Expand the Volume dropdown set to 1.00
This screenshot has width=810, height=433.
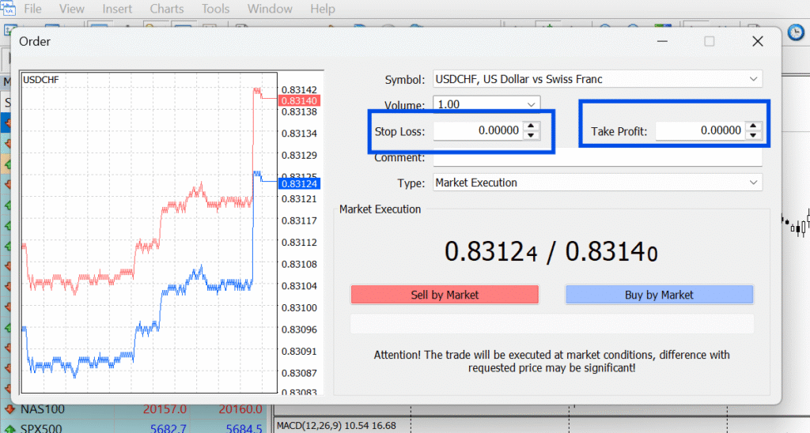[x=486, y=104]
